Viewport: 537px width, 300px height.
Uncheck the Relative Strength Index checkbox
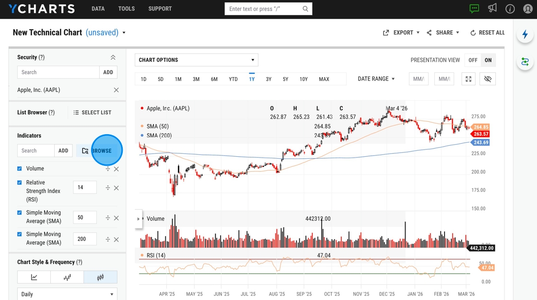click(20, 183)
